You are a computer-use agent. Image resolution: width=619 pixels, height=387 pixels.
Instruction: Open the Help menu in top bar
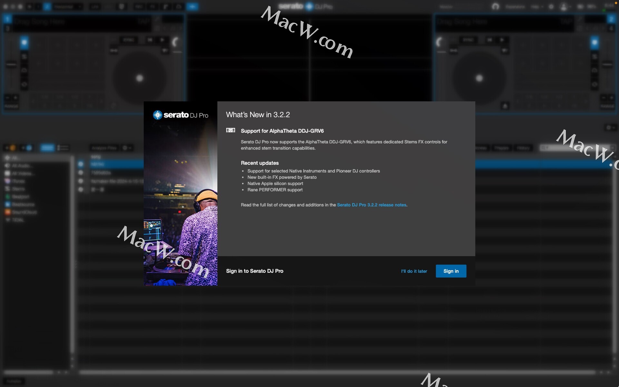537,6
